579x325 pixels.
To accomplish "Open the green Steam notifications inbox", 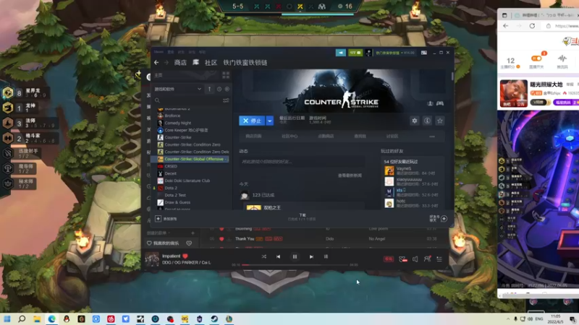I will point(355,53).
